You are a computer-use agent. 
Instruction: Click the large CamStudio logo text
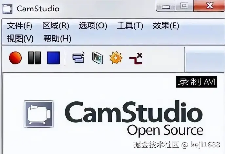click(x=134, y=112)
